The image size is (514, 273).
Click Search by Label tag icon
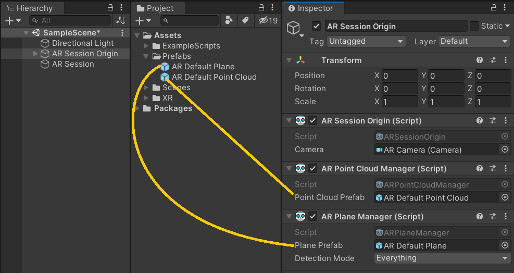(245, 20)
